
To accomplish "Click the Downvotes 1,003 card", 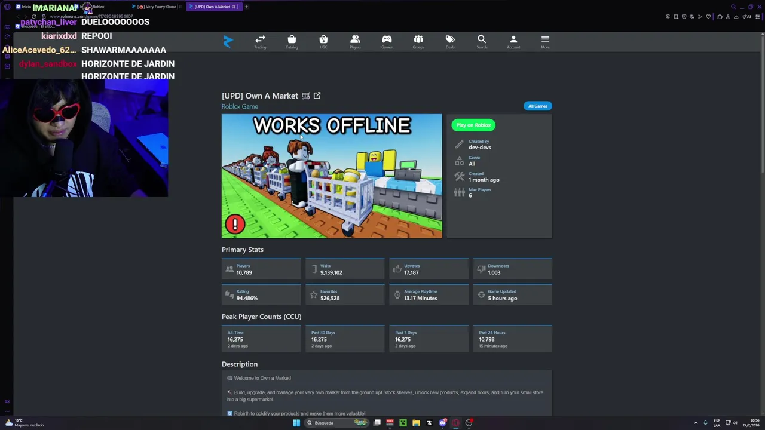I will (x=513, y=269).
